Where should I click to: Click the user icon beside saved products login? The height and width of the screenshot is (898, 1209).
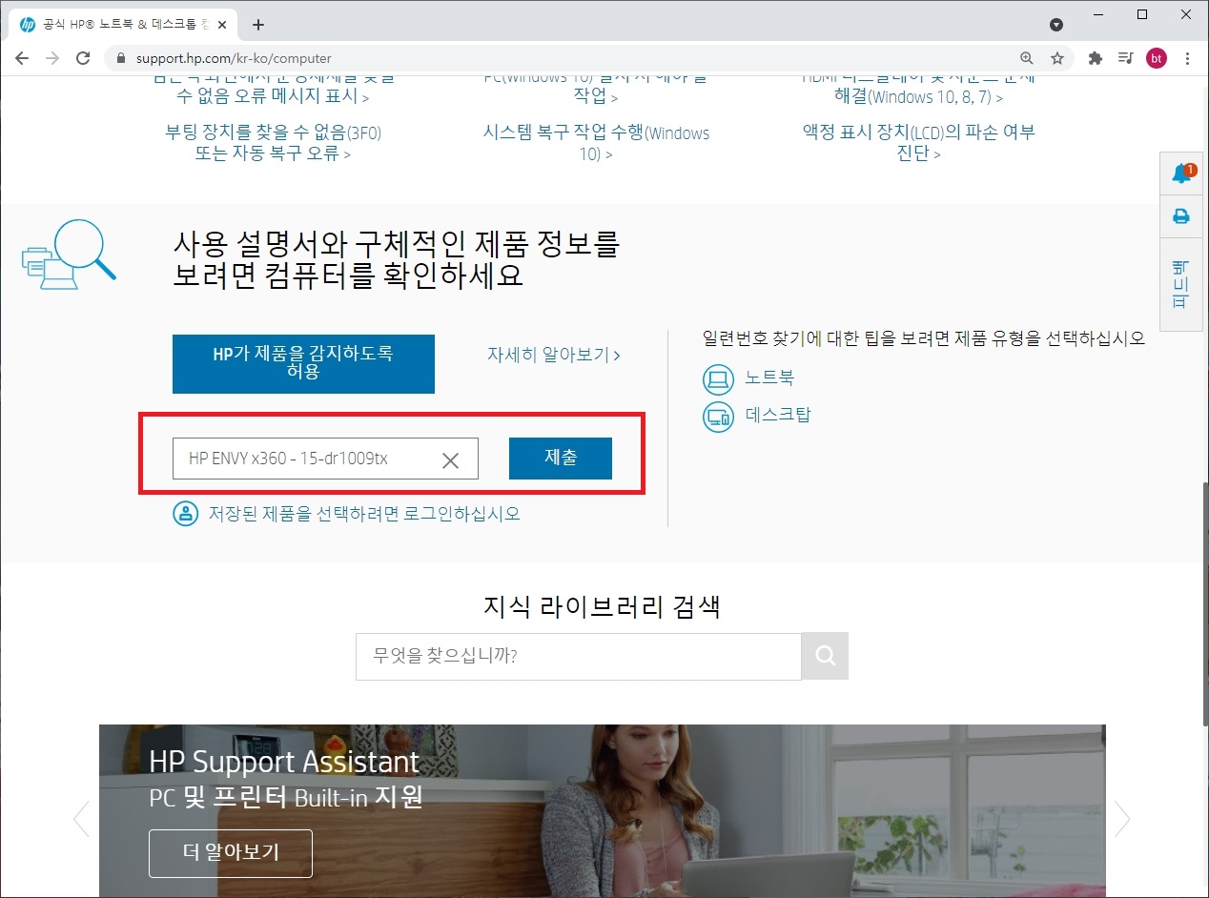click(x=185, y=514)
